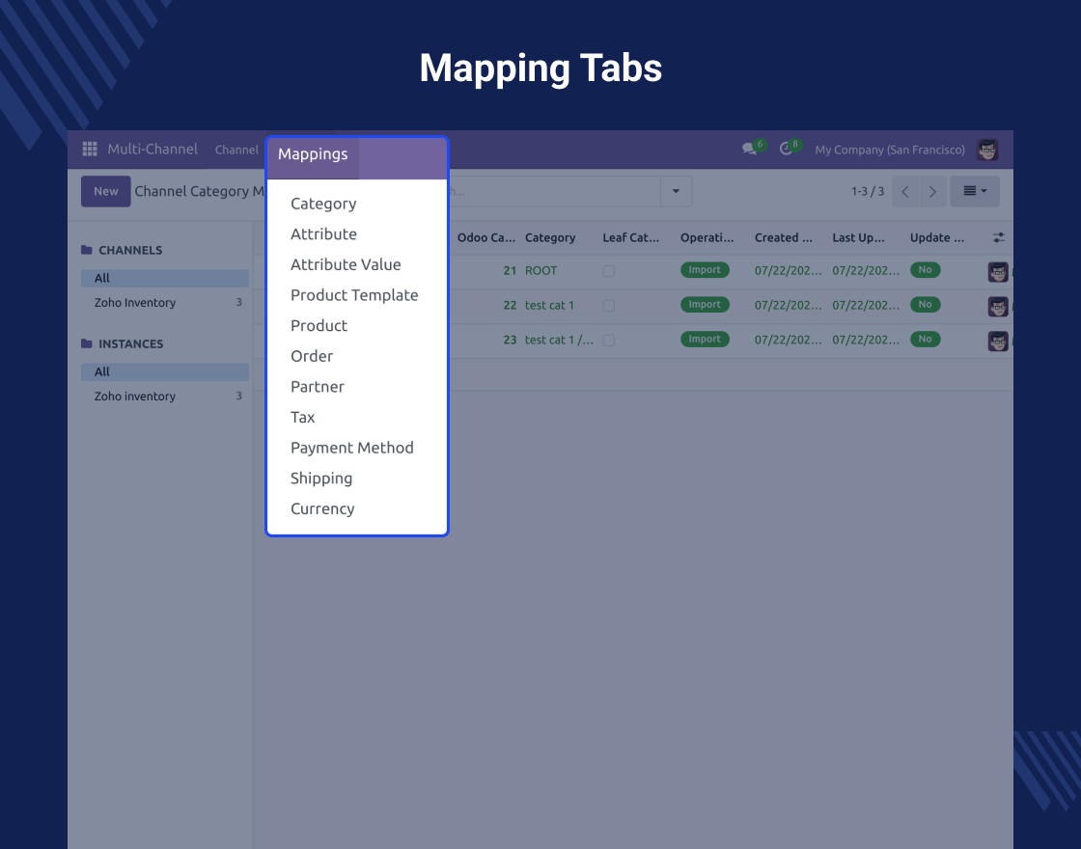Viewport: 1081px width, 849px height.
Task: Click ROOT category cell
Action: (541, 271)
